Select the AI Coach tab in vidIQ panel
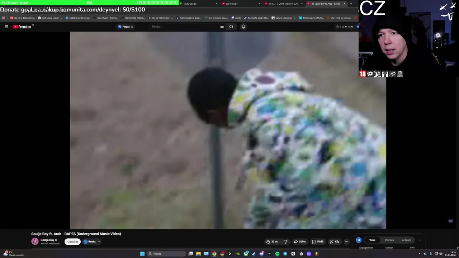 pos(406,240)
